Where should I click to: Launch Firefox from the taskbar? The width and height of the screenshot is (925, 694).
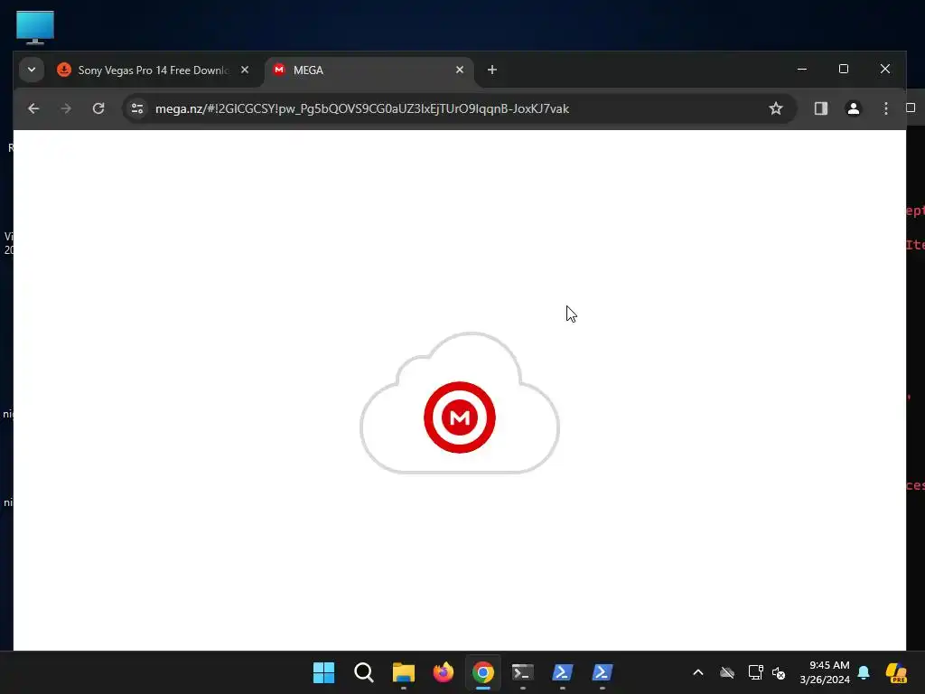point(443,672)
